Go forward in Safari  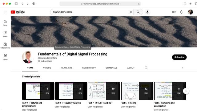click(x=28, y=4)
